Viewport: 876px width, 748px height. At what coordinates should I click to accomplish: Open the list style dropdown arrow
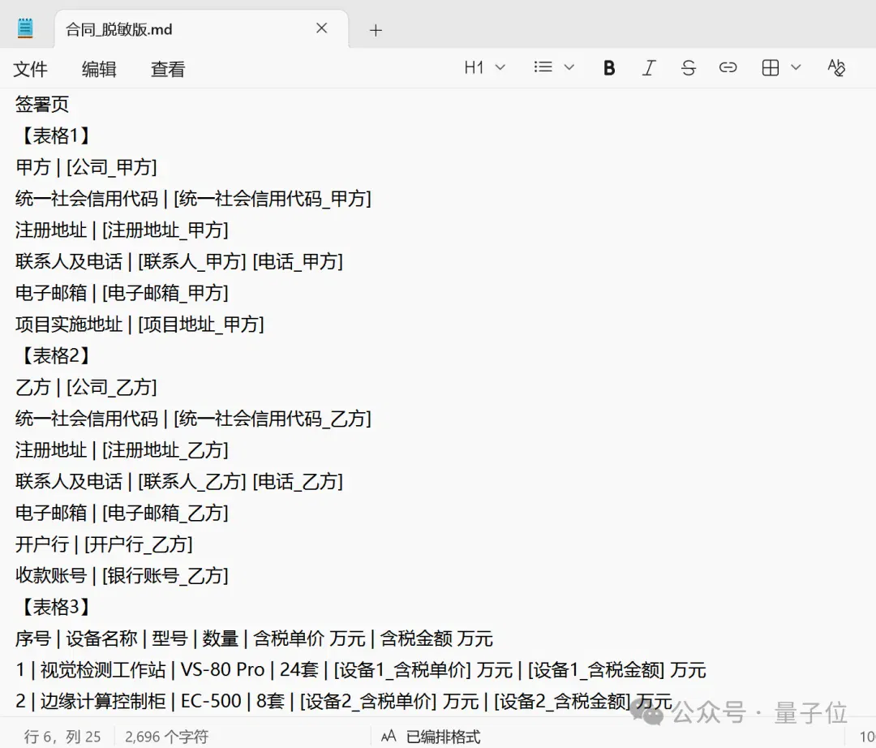[569, 67]
